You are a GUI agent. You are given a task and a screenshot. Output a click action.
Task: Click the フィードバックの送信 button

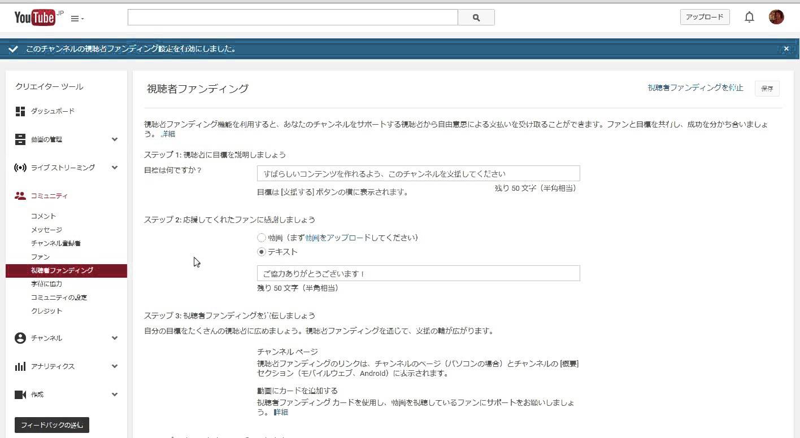52,425
